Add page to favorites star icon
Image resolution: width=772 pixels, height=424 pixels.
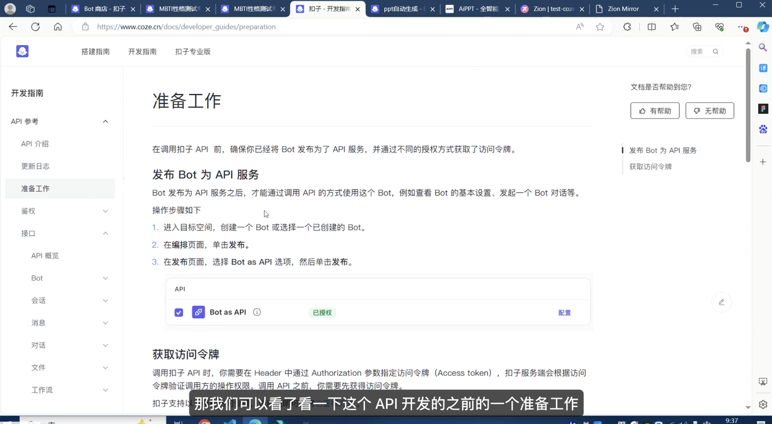[x=600, y=27]
